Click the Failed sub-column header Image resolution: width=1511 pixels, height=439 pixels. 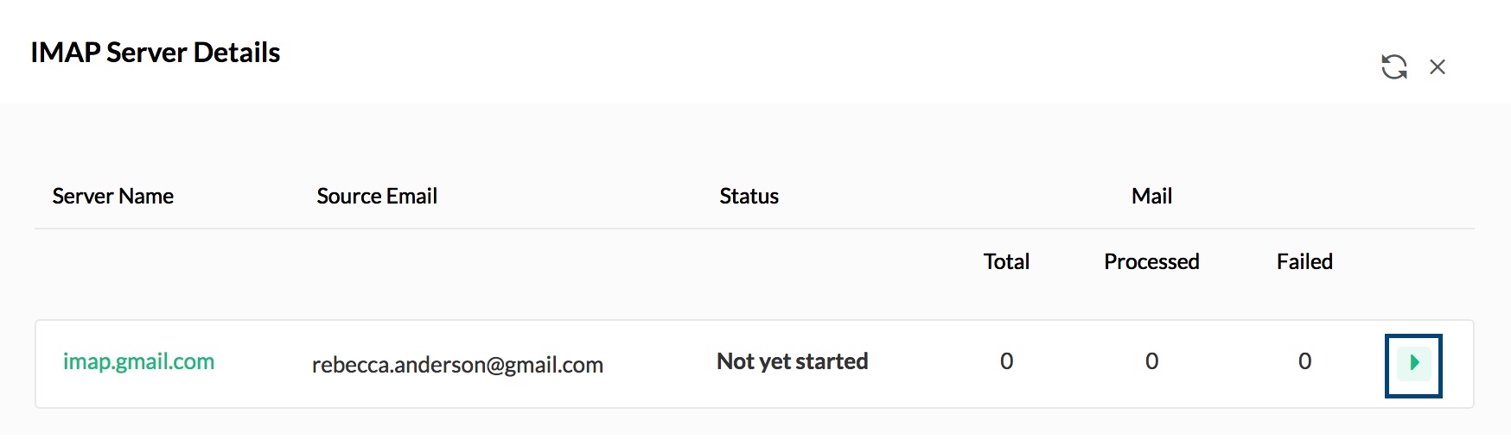click(x=1304, y=262)
